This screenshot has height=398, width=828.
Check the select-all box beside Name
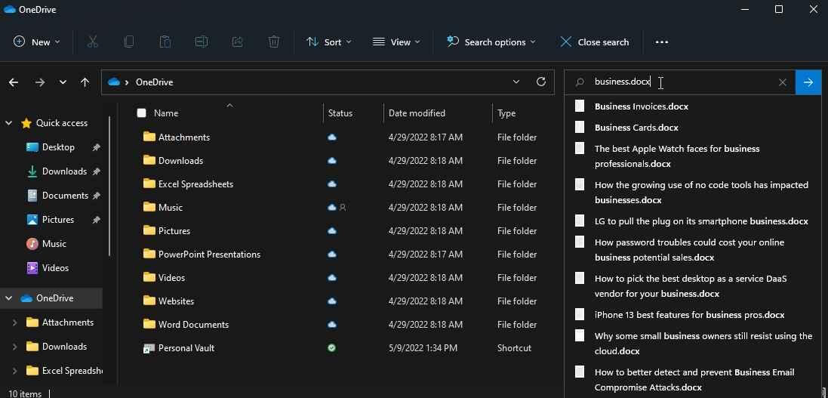141,113
